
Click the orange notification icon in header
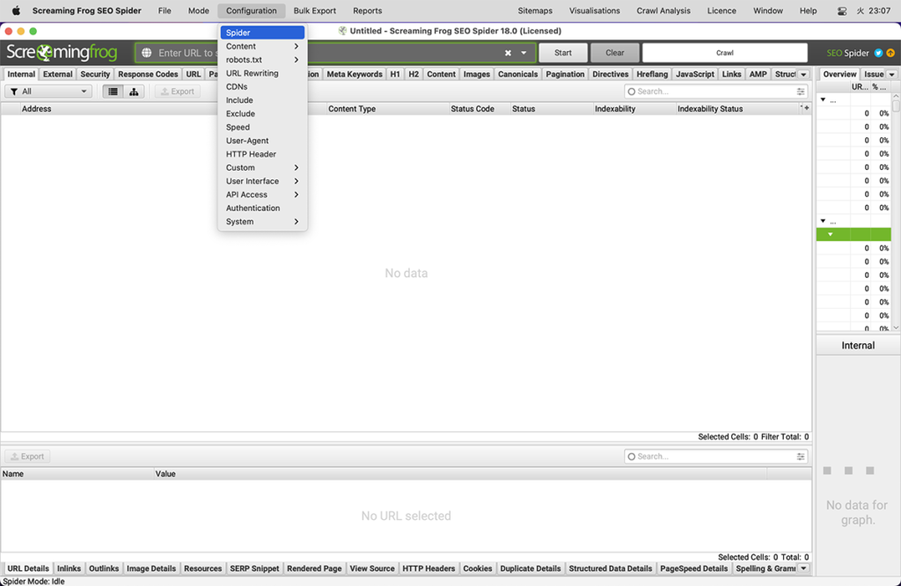pos(890,53)
